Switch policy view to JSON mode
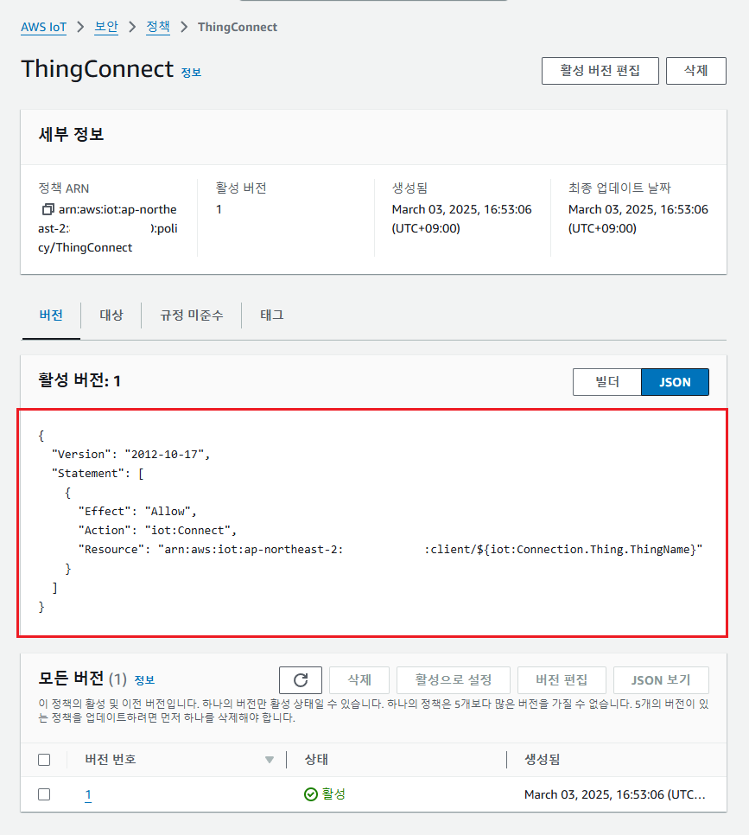 click(x=675, y=382)
